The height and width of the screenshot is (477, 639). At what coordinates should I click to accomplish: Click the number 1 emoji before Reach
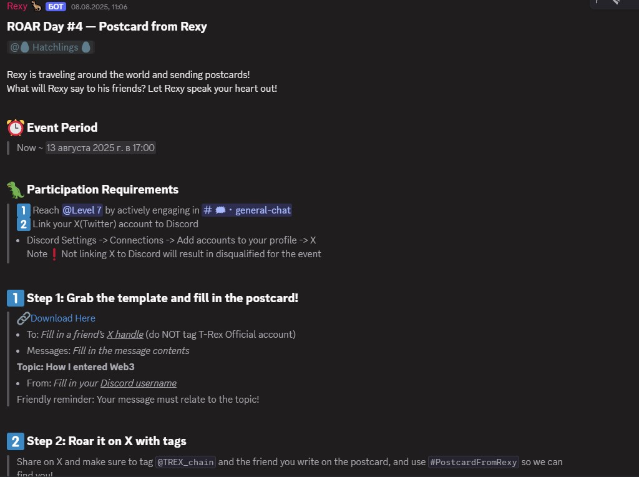click(x=24, y=210)
